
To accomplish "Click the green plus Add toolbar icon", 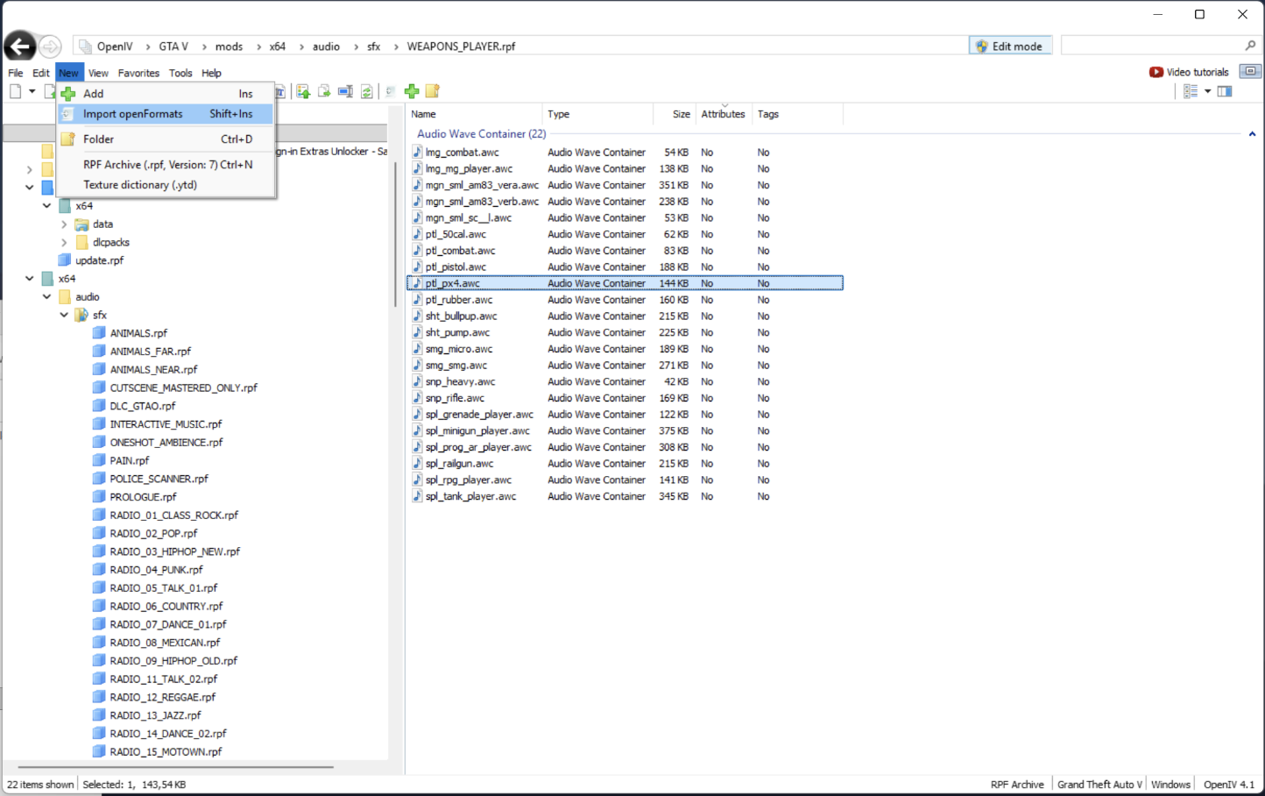I will (411, 91).
